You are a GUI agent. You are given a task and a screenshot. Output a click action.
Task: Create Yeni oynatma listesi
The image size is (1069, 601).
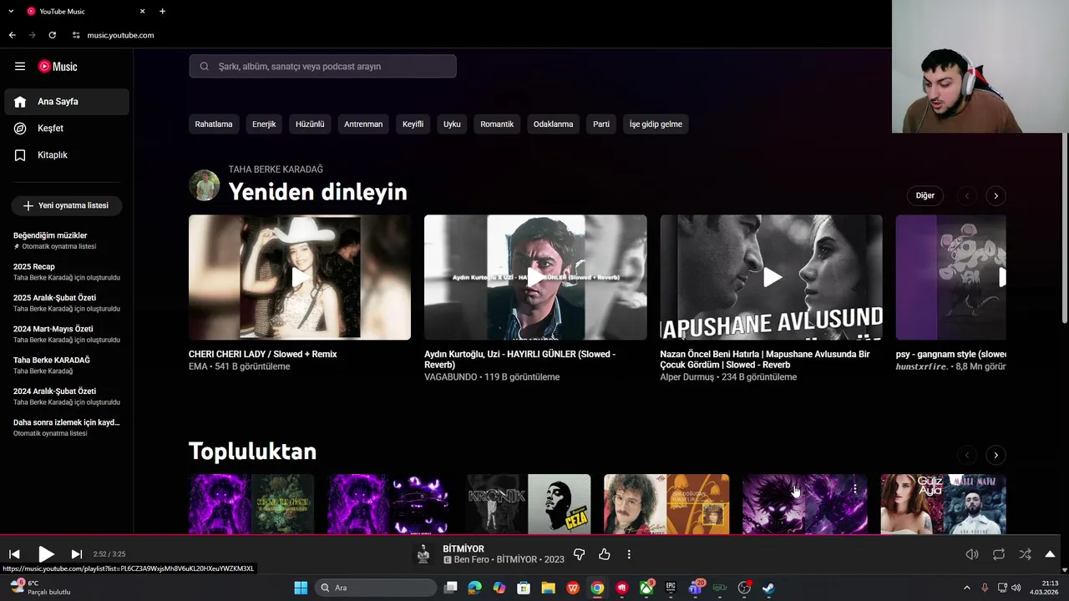point(66,205)
